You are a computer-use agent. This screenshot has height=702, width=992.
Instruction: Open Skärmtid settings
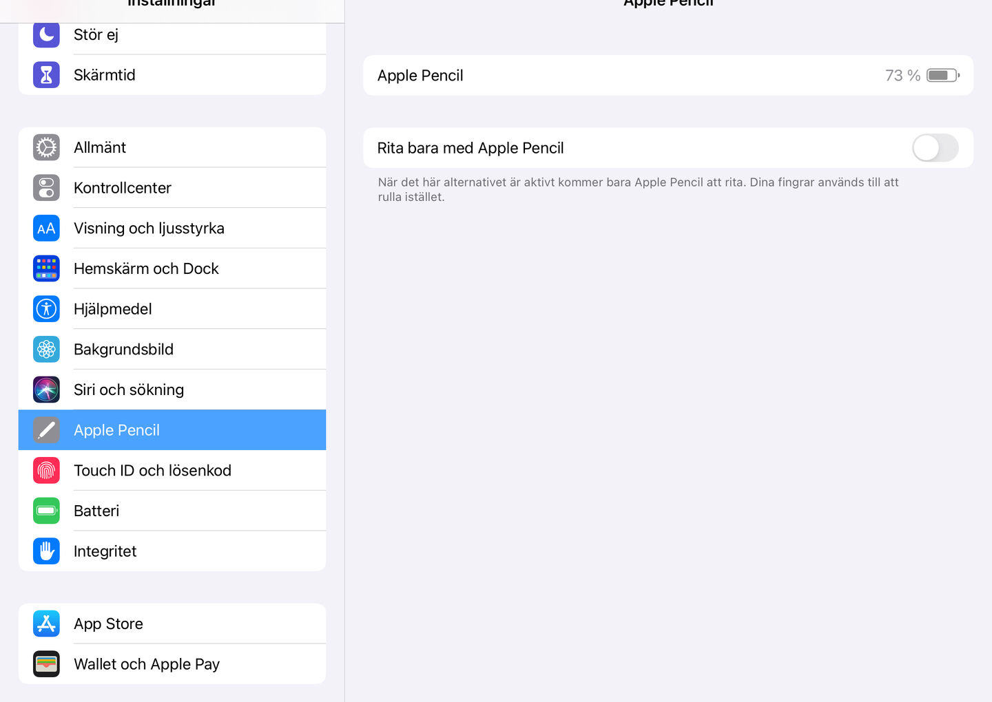[x=172, y=75]
